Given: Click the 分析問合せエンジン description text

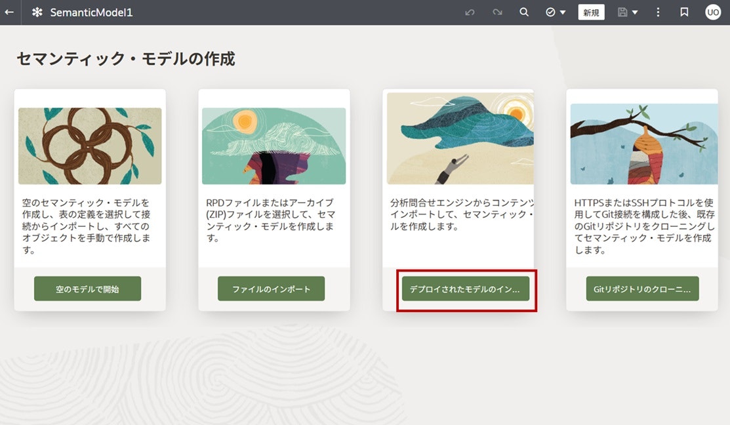Looking at the screenshot, I should click(462, 214).
